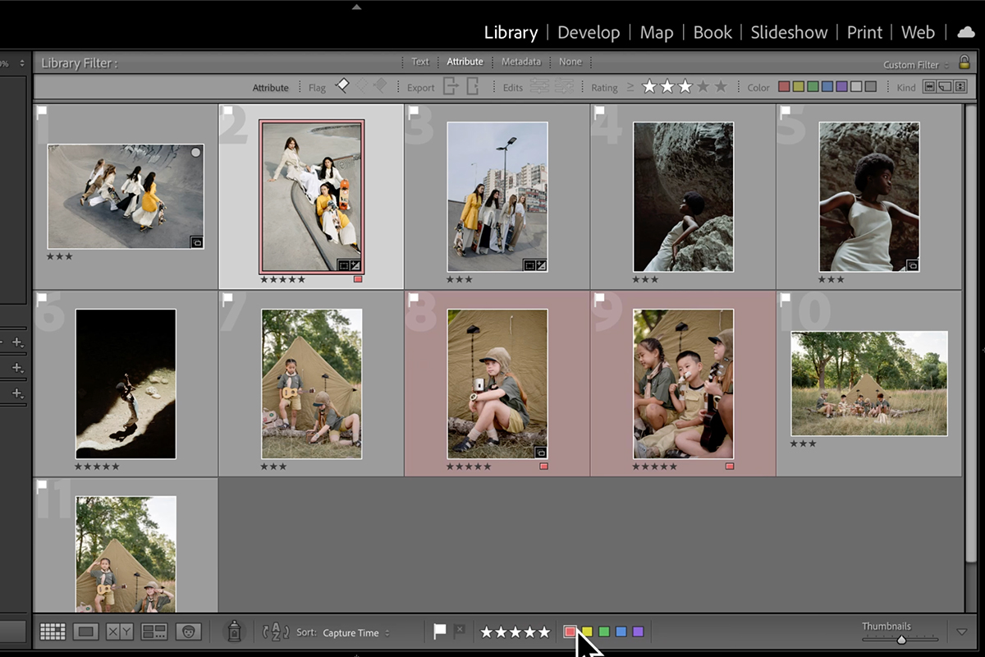Open Survey view icon
This screenshot has height=657, width=985.
click(153, 632)
